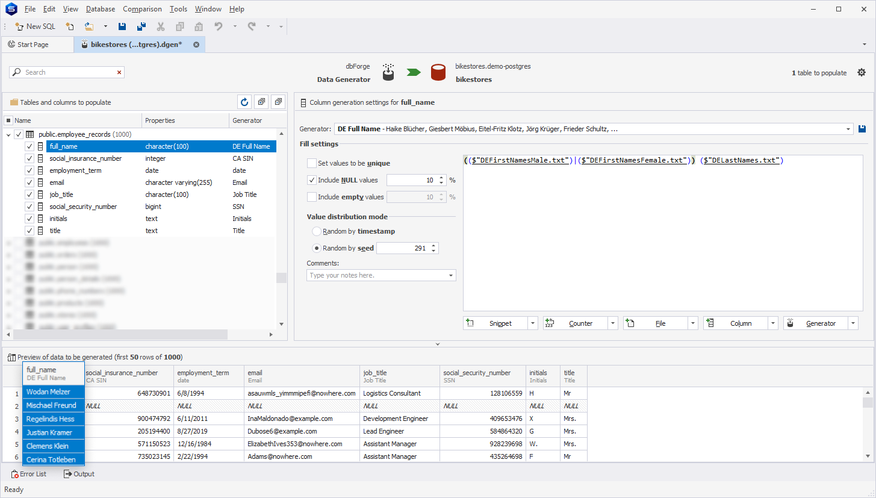Click the Open file folder icon
This screenshot has height=498, width=876.
89,26
